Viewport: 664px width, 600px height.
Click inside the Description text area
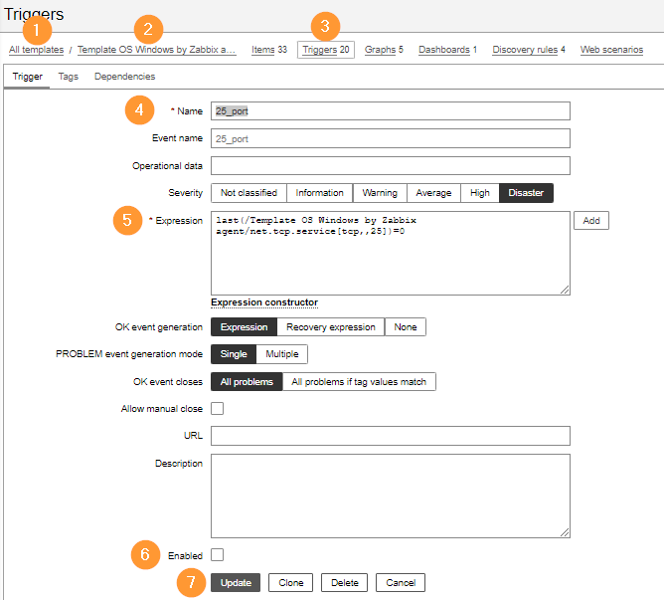click(x=391, y=496)
